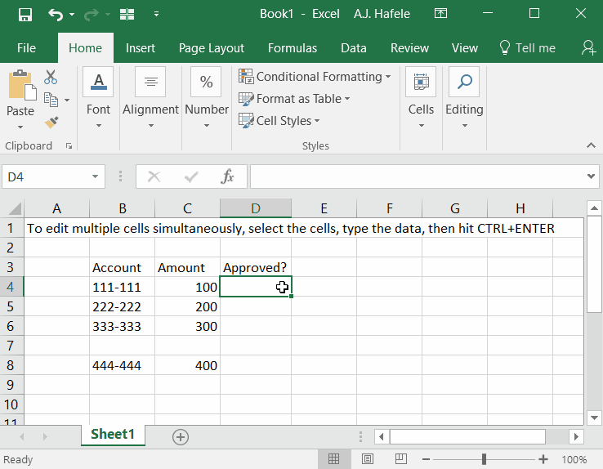Click the Select All corner triangle
The height and width of the screenshot is (469, 603).
point(15,208)
